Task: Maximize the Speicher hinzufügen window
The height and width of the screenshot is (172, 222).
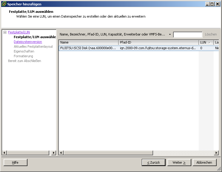Action: (x=212, y=4)
